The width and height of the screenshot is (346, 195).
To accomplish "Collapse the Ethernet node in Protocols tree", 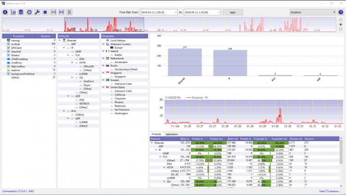I will [x=60, y=41].
